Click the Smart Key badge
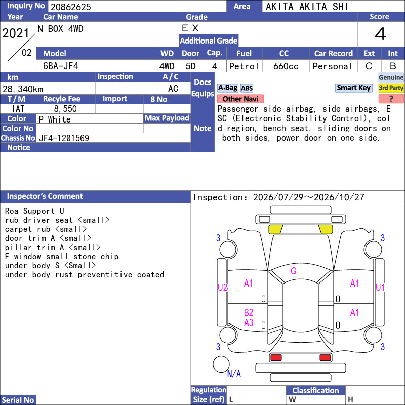405x405 pixels. coord(353,88)
